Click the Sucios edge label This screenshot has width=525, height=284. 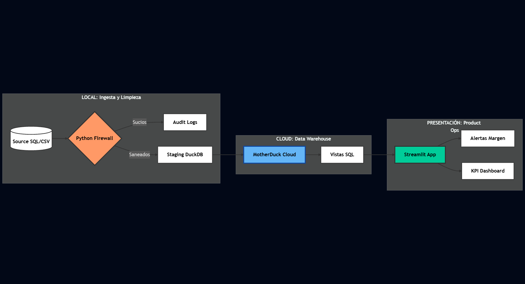[139, 122]
